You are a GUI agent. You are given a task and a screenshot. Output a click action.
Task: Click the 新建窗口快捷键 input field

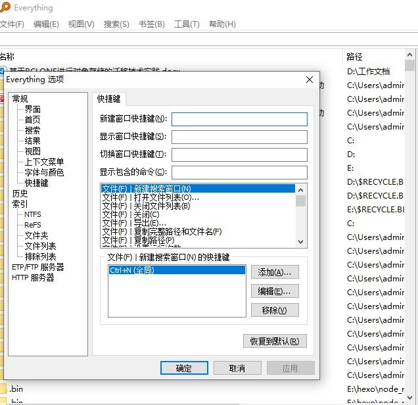point(239,119)
